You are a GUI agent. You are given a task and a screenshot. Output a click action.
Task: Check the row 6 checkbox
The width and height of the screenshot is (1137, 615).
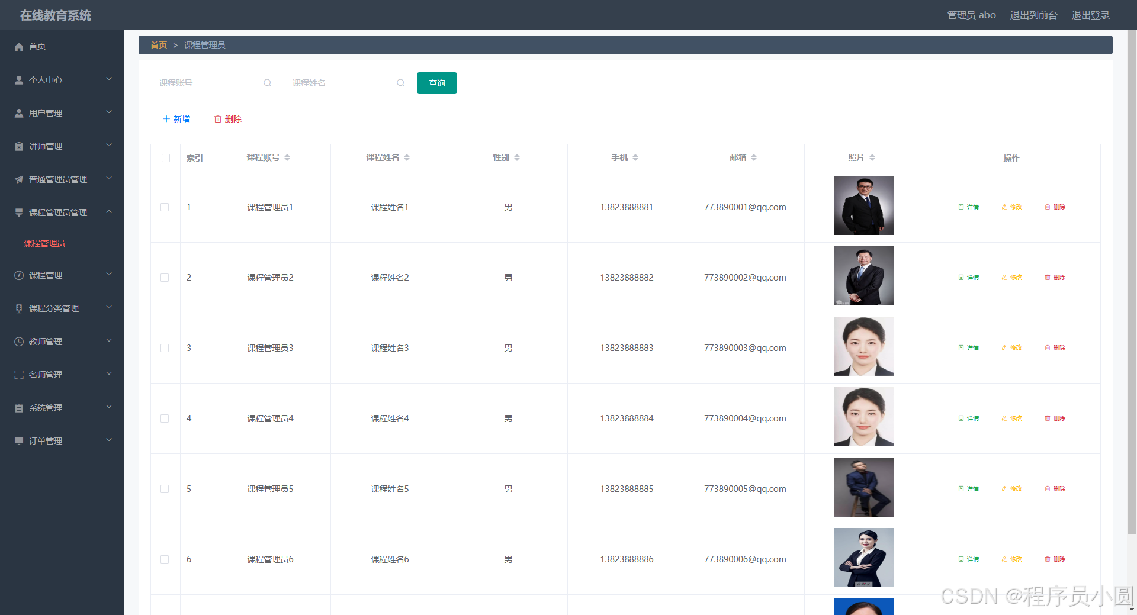click(x=165, y=559)
